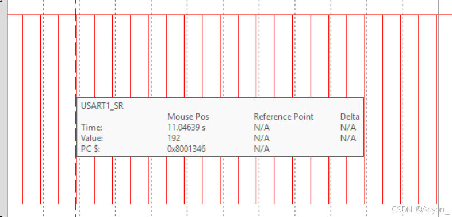Click the 11.04639 s time value
This screenshot has height=217, width=452.
pos(186,128)
